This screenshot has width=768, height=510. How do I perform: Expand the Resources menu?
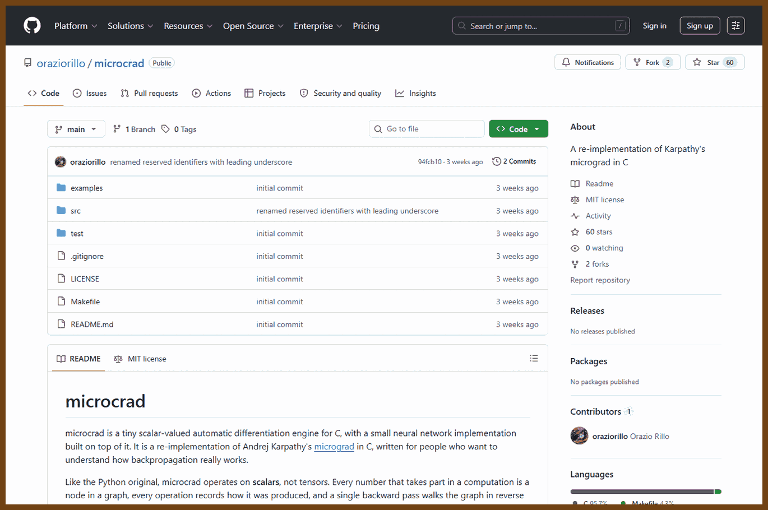(188, 26)
